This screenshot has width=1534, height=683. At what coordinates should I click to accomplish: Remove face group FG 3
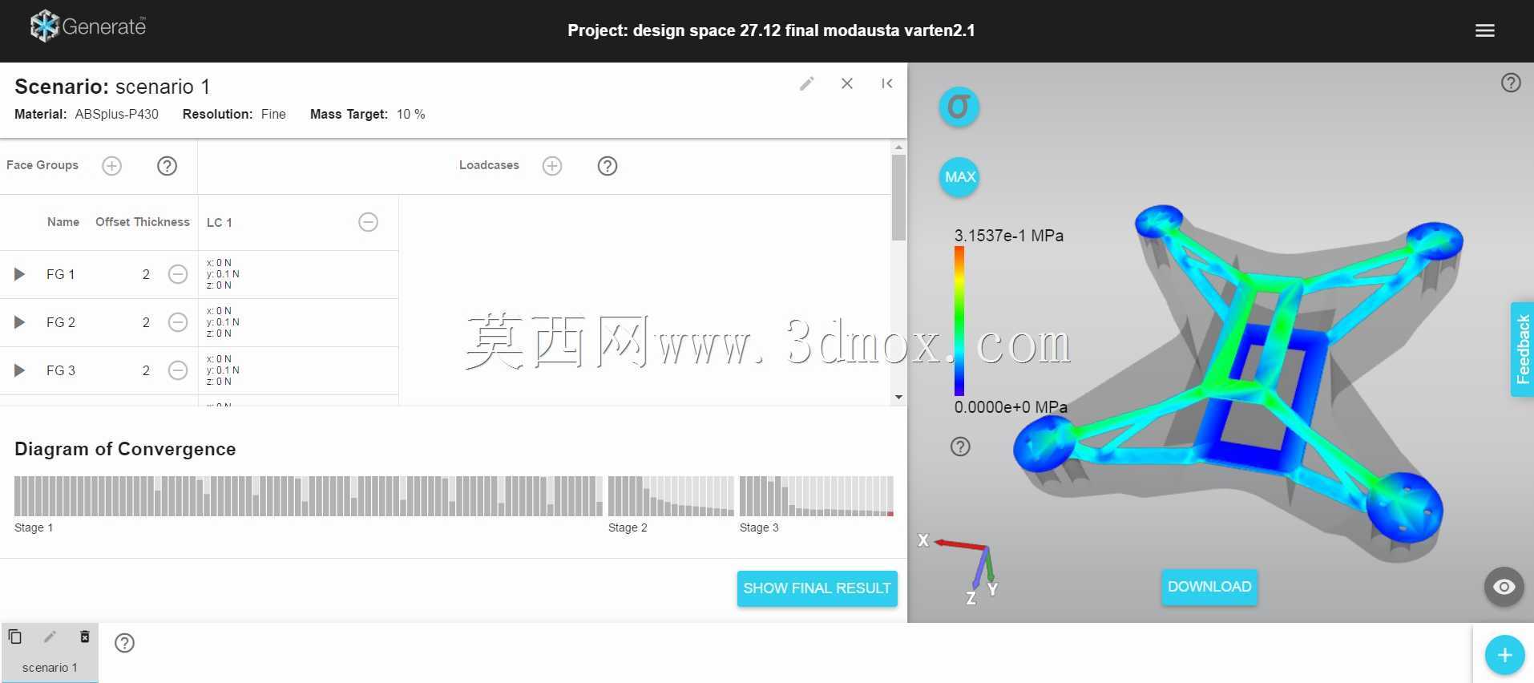coord(178,370)
